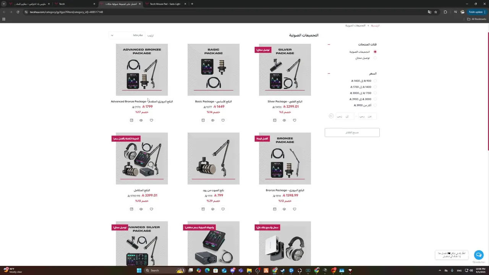Select price range 1700 to 3000
Screen dimensions: 489x275
click(x=375, y=93)
